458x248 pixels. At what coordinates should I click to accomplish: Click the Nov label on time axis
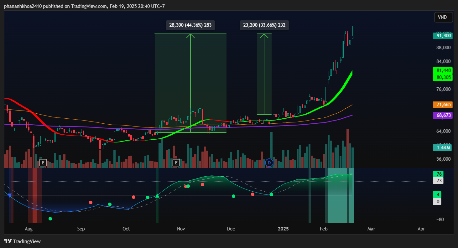[x=181, y=229]
